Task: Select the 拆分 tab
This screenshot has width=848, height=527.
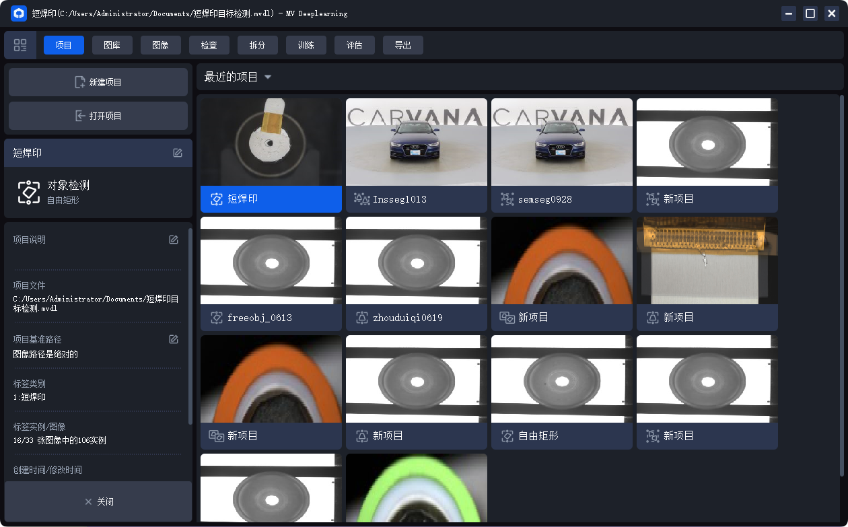Action: [258, 45]
